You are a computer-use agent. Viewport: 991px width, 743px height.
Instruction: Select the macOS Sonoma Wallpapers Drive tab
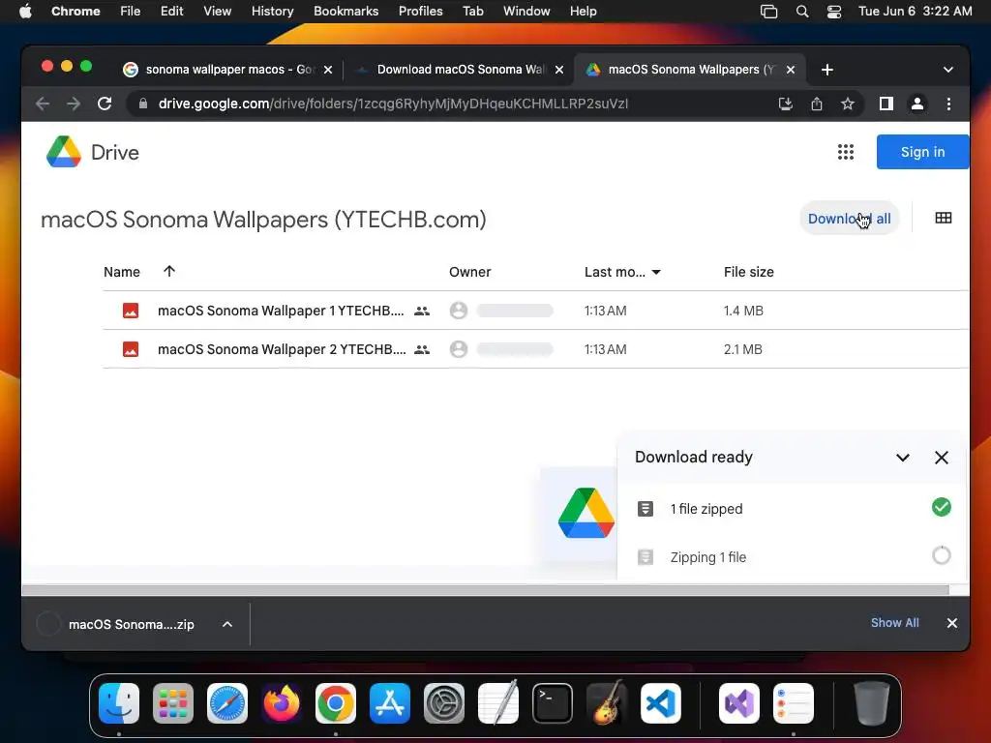691,70
